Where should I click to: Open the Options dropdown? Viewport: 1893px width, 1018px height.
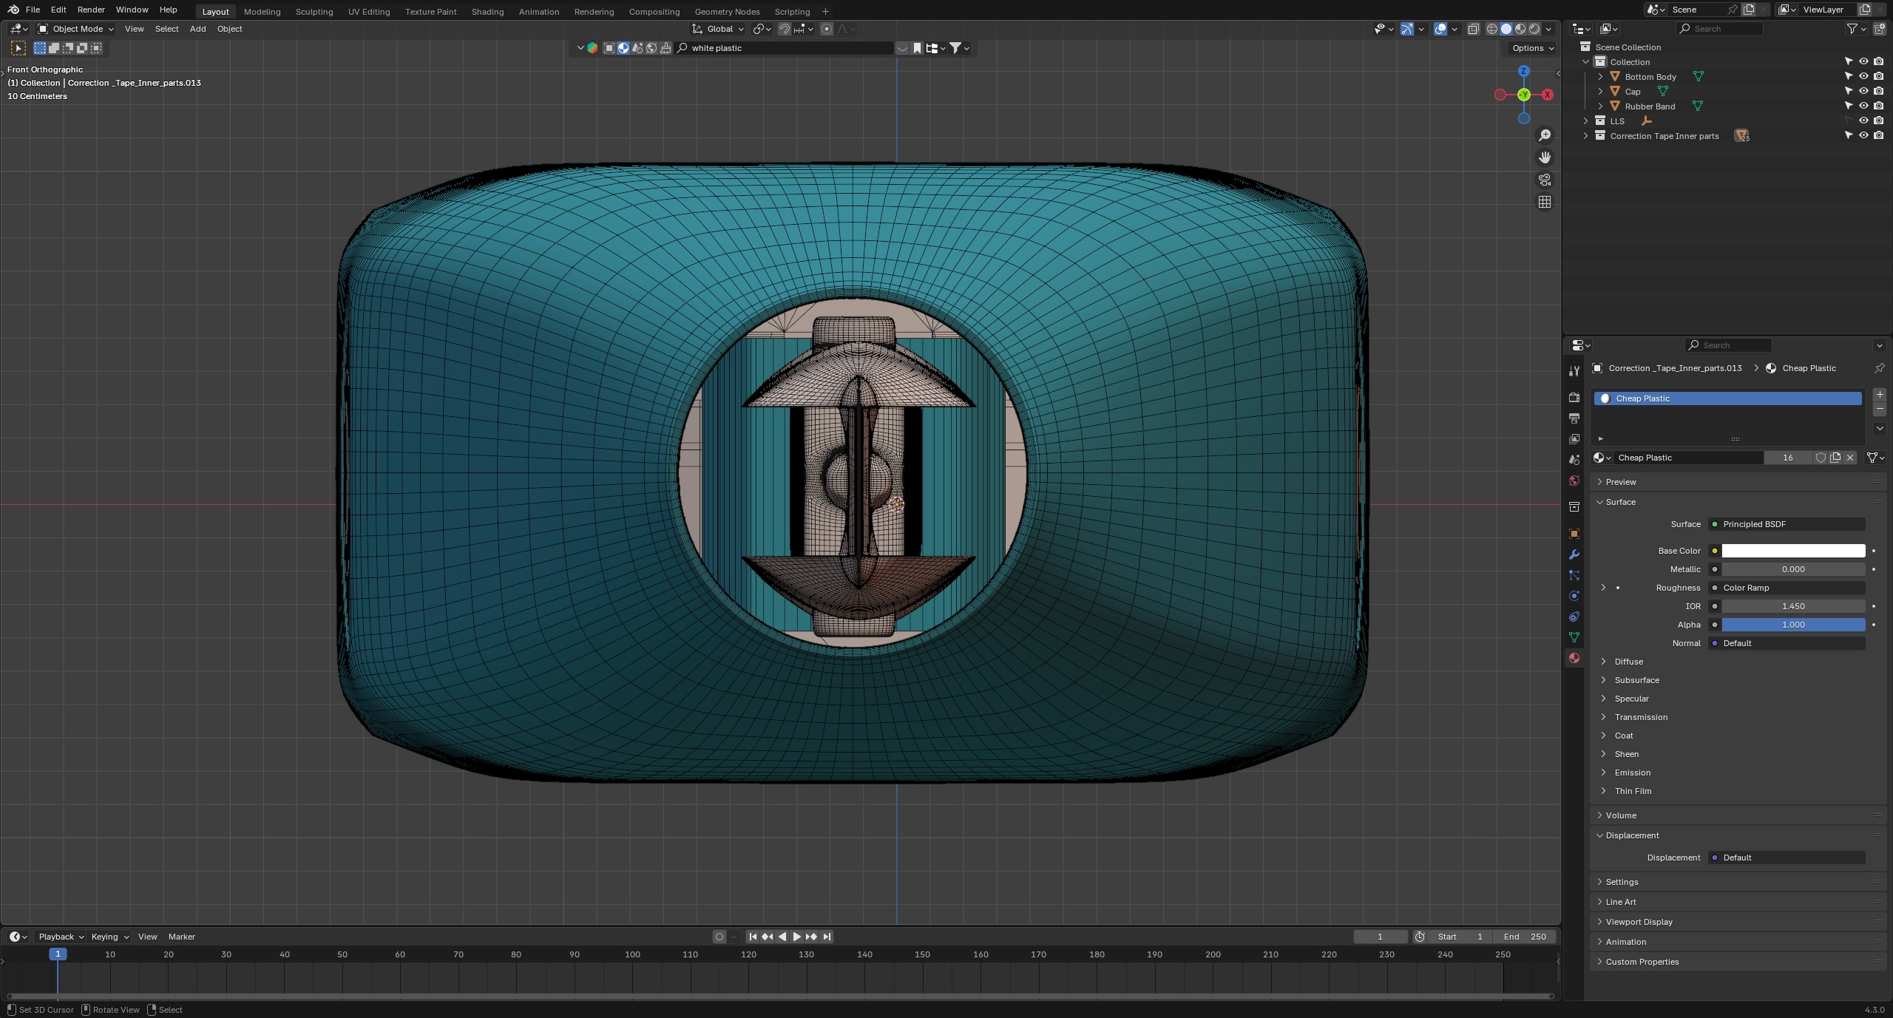coord(1532,48)
